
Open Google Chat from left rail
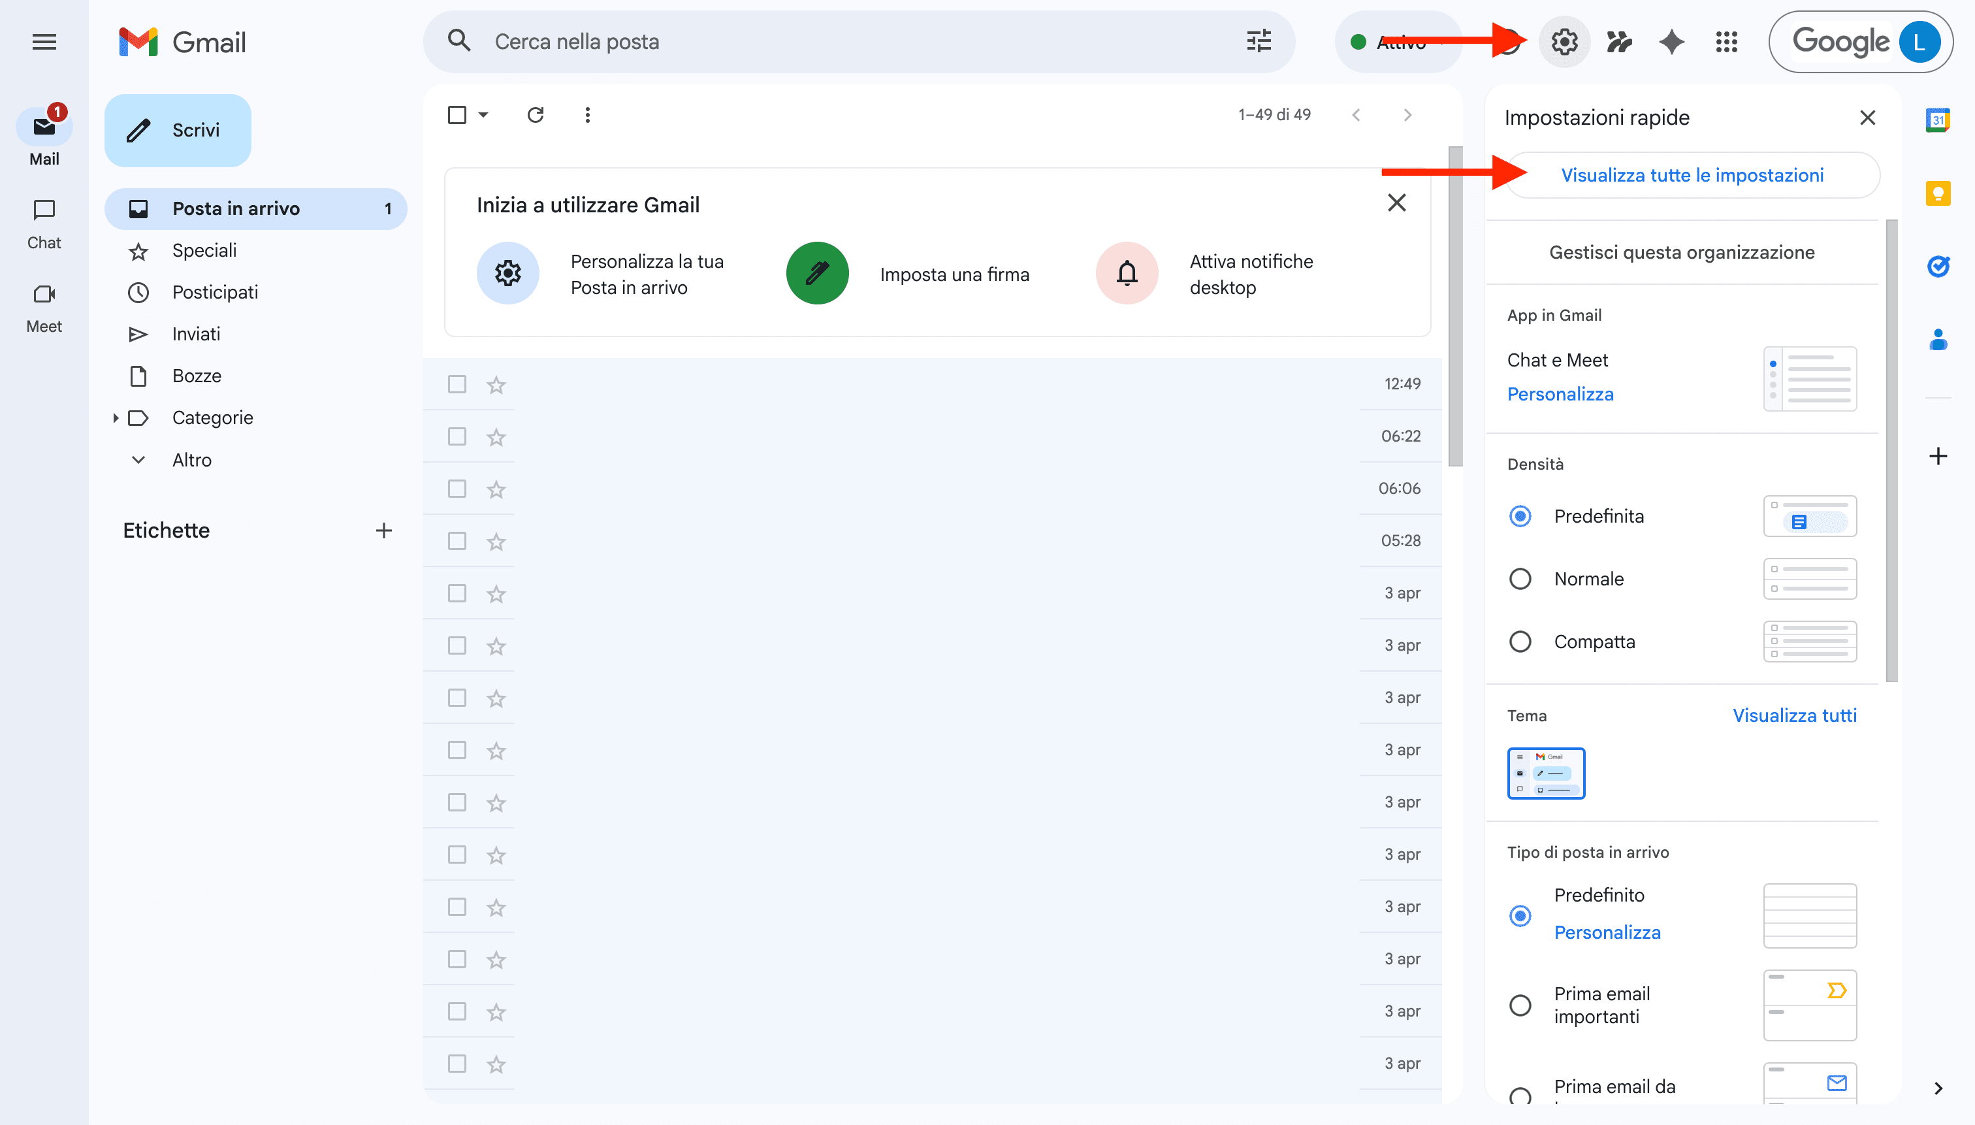[x=43, y=220]
